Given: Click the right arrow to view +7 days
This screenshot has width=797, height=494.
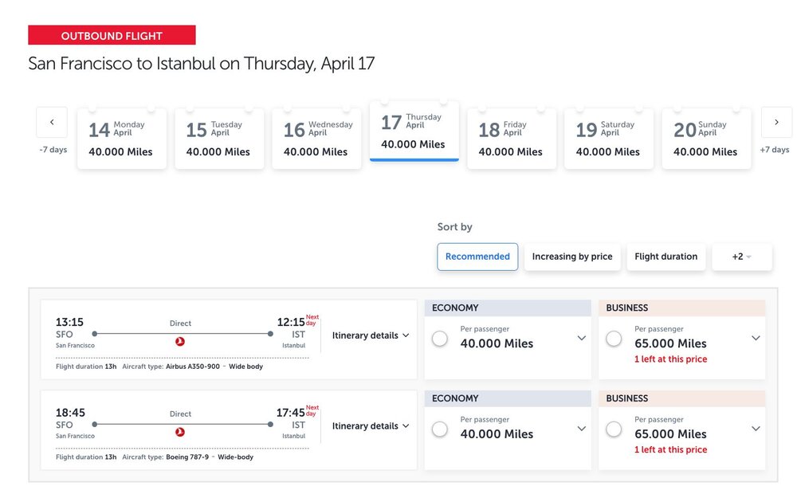Looking at the screenshot, I should pos(776,122).
